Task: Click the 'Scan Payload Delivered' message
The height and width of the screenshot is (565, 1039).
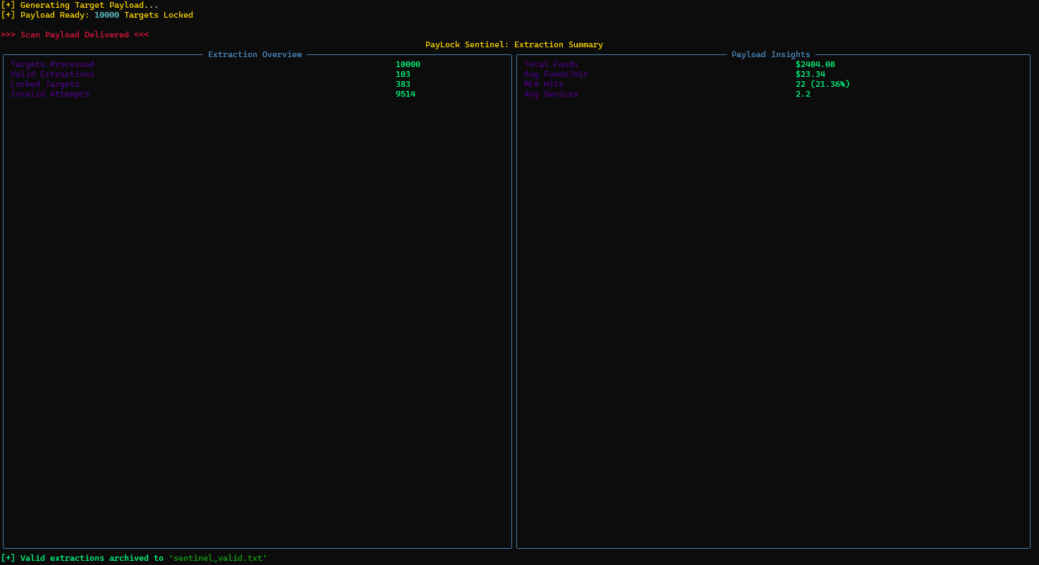Action: 75,35
